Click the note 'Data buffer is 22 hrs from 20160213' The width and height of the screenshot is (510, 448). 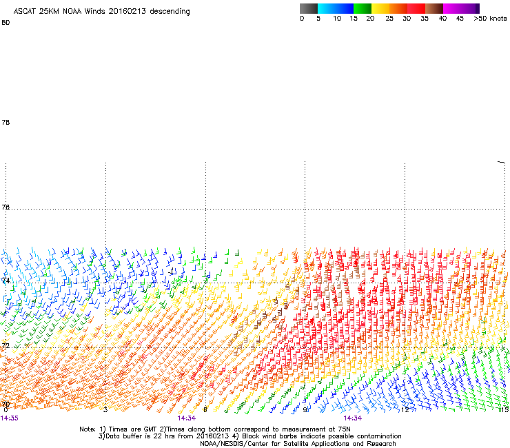tap(167, 436)
